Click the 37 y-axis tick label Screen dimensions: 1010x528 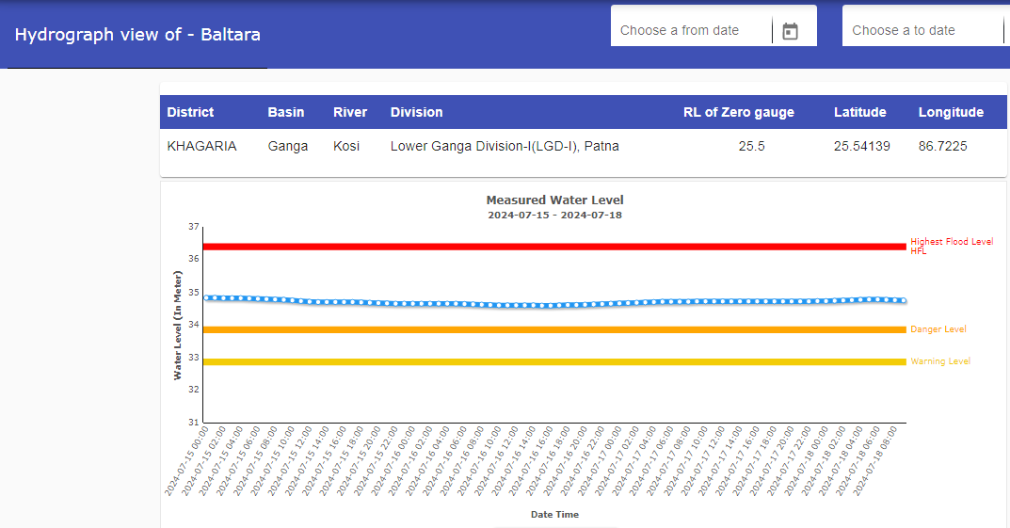pyautogui.click(x=193, y=227)
